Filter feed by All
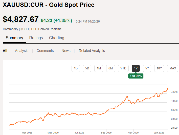Viewport: 179px width, 135px height. coord(5,51)
